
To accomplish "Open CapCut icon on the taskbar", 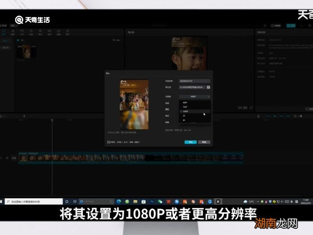I will (218, 201).
